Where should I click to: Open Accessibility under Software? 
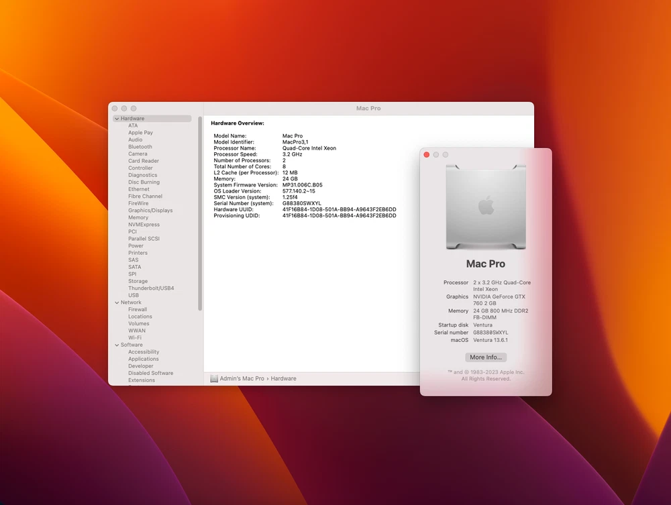(x=144, y=351)
